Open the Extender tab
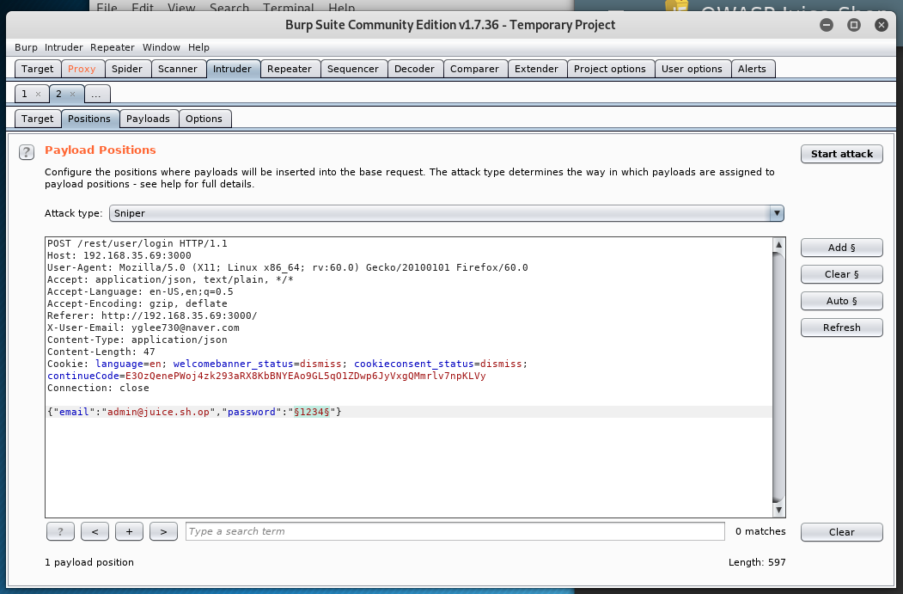The height and width of the screenshot is (594, 903). point(537,69)
